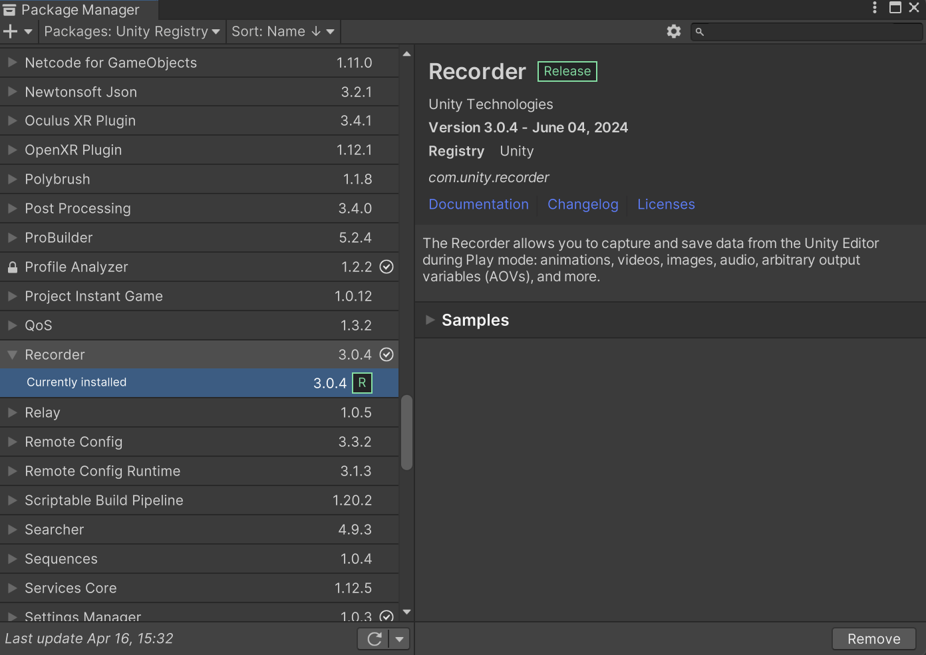Image resolution: width=926 pixels, height=655 pixels.
Task: Select the Remote Config Runtime package
Action: tap(199, 471)
